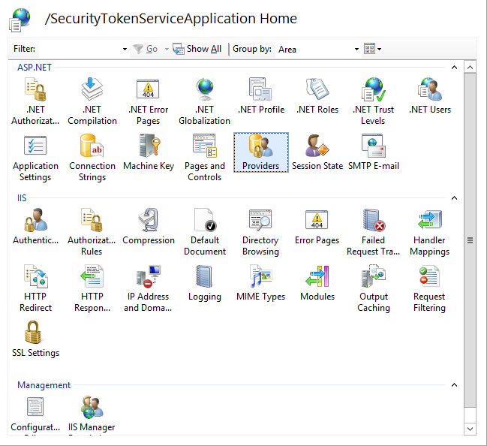Open Handler Mappings
The width and height of the screenshot is (487, 446).
coord(429,232)
